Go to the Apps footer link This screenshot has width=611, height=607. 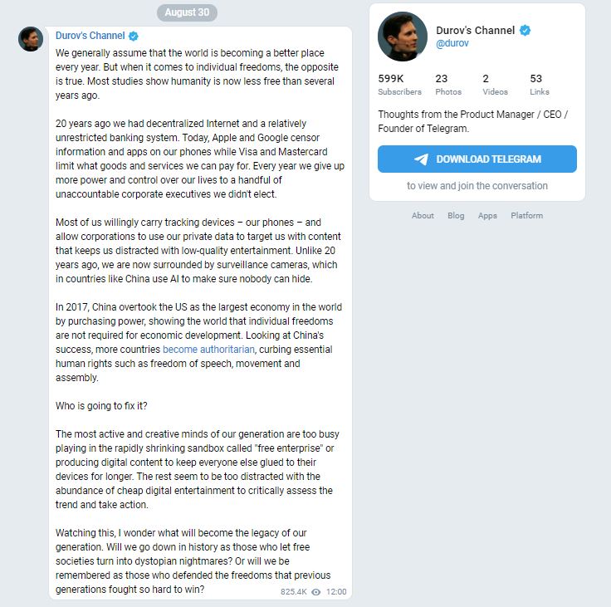coord(487,216)
